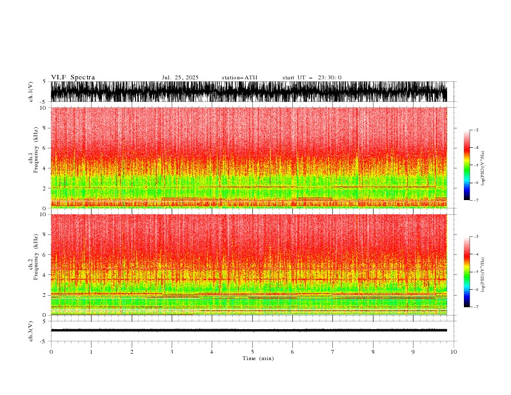Click the time axis tick label "6"
The image size is (511, 395).
click(292, 352)
